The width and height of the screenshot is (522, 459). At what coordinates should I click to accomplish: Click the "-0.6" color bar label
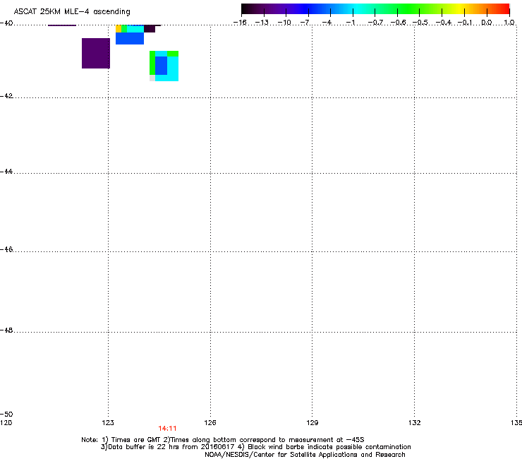pyautogui.click(x=398, y=23)
